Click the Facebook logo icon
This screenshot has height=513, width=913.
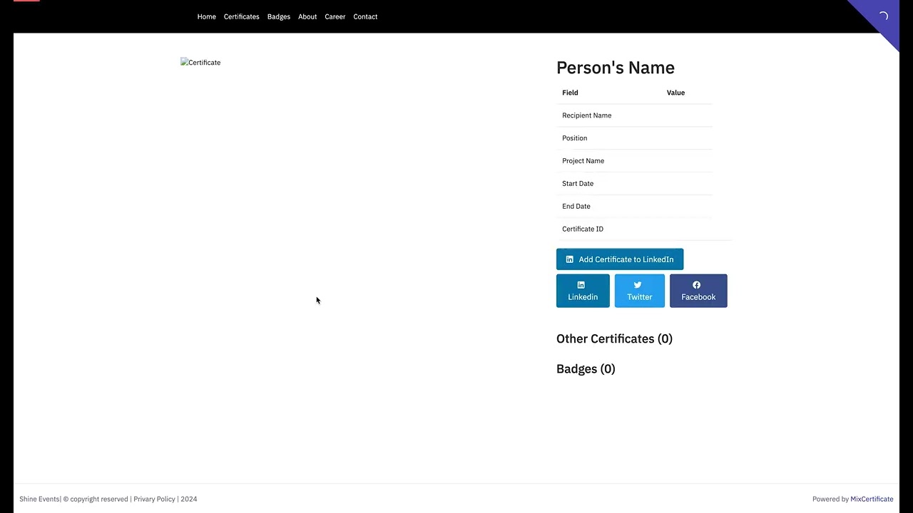(x=696, y=285)
